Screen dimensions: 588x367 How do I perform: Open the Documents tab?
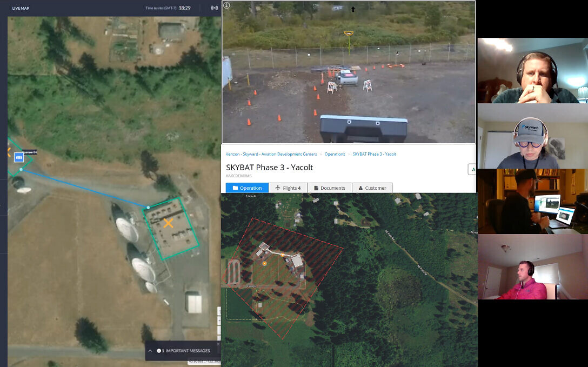tap(330, 188)
